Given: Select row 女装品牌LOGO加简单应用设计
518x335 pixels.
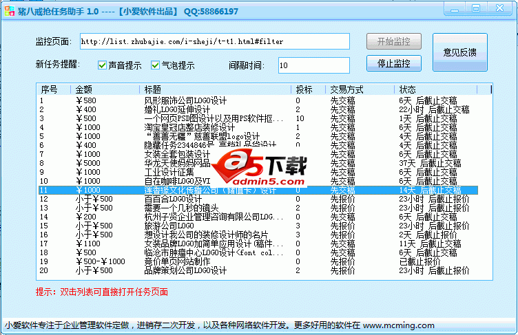Looking at the screenshot, I should click(x=258, y=244).
